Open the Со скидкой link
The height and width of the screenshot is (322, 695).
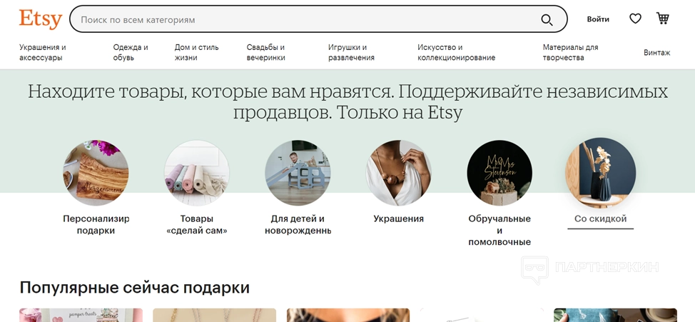coord(600,218)
